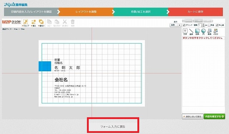Image resolution: width=229 pixels, height=134 pixels.
Task: Click the grid spacing number field
Action: click(200, 25)
